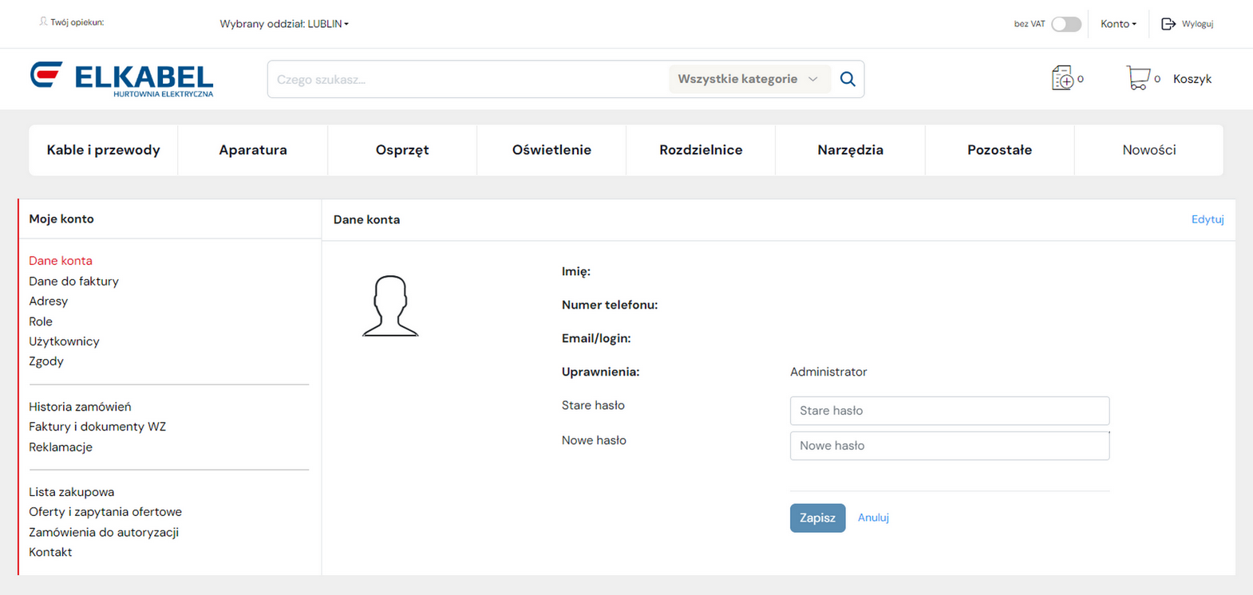Open the Konto dropdown menu
The width and height of the screenshot is (1253, 595).
(x=1118, y=24)
